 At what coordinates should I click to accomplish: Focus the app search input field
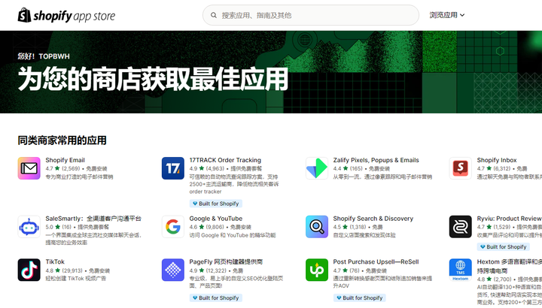click(x=310, y=15)
